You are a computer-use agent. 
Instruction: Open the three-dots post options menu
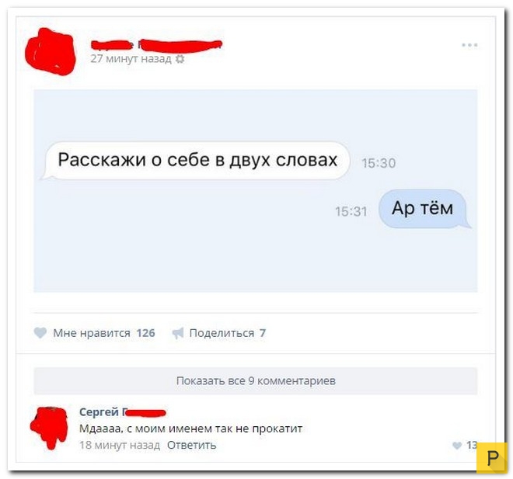[469, 45]
